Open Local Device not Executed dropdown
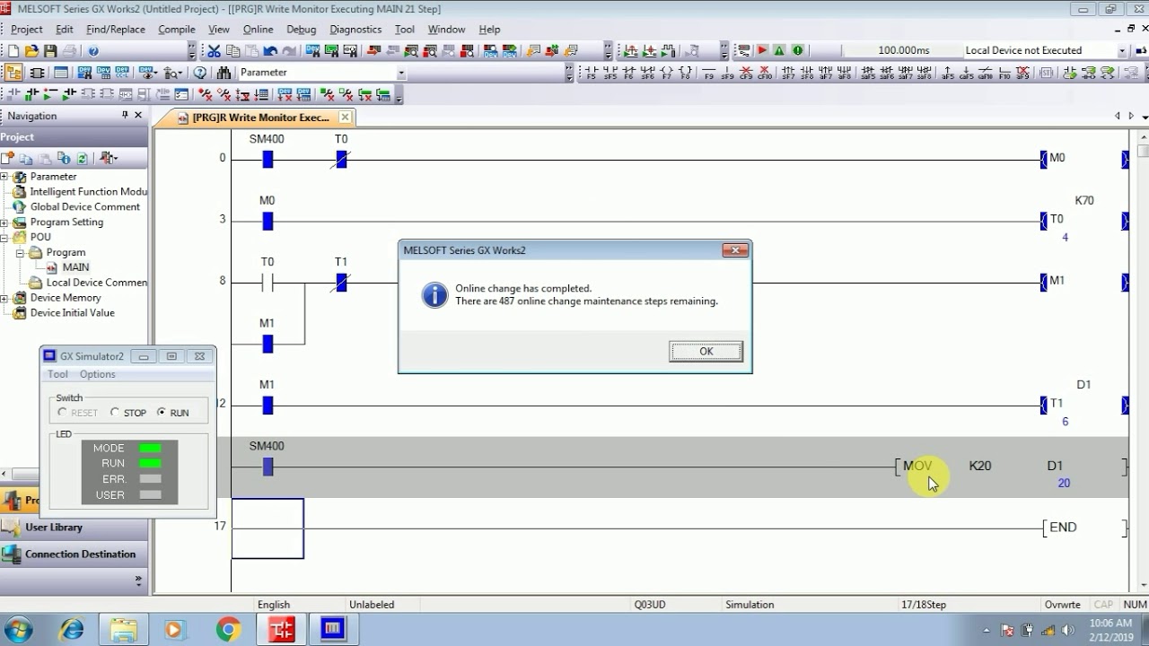This screenshot has height=646, width=1149. [1121, 51]
